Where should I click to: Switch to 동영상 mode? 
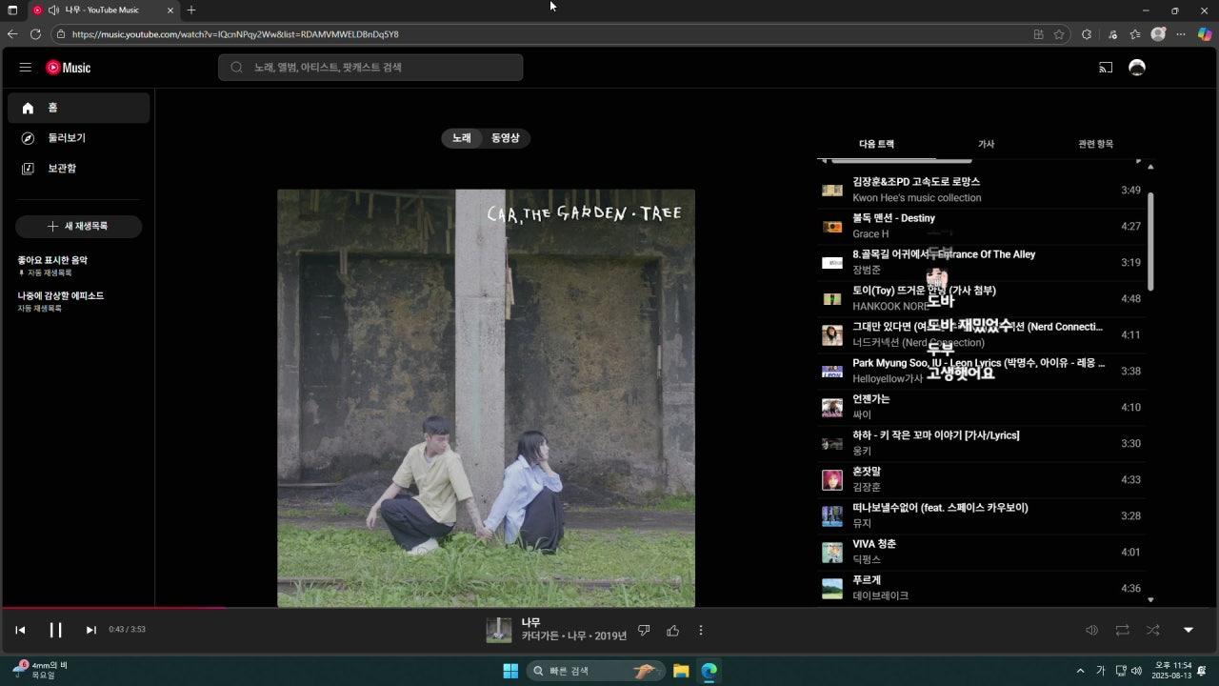[506, 138]
